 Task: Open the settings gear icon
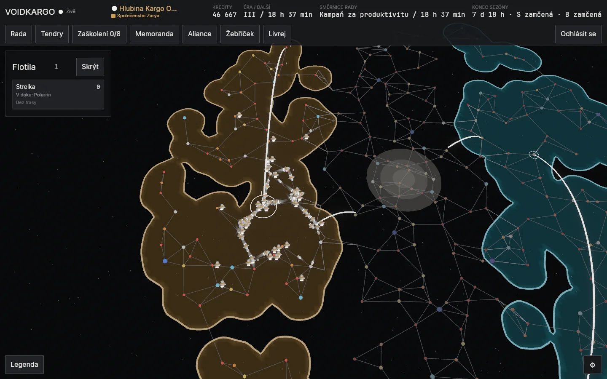(593, 365)
